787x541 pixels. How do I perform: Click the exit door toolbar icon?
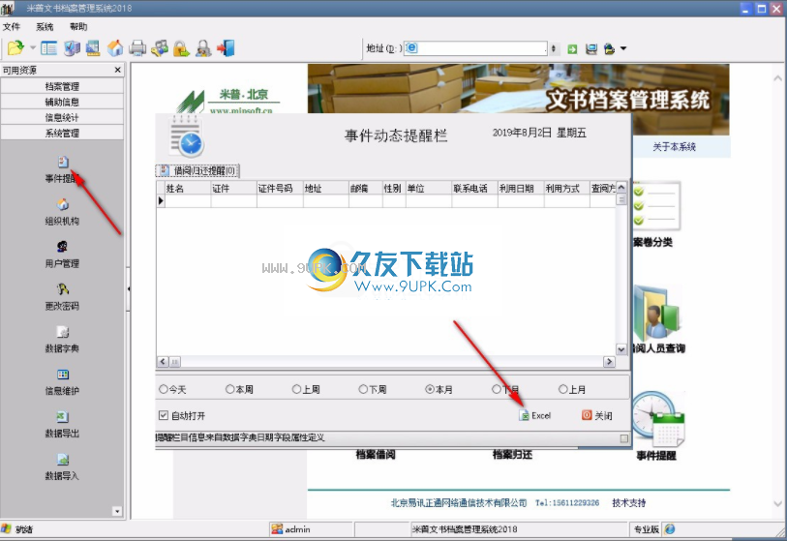(x=226, y=48)
